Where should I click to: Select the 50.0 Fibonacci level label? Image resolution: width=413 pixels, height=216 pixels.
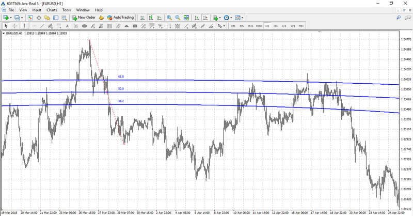[121, 89]
